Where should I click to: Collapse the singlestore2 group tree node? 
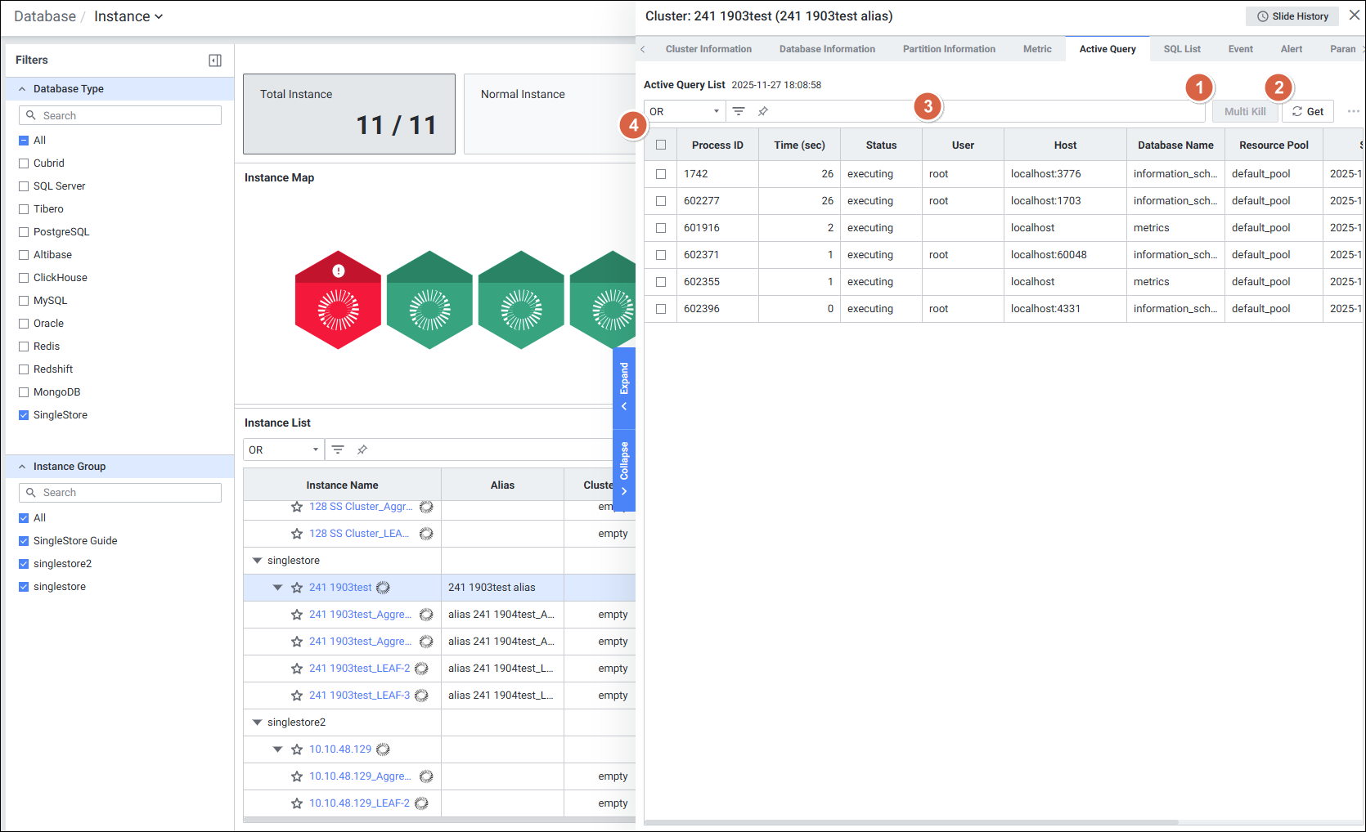[257, 722]
